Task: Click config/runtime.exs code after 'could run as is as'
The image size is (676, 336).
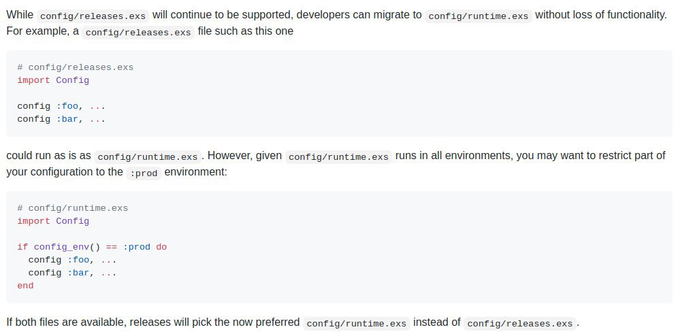Action: (146, 156)
